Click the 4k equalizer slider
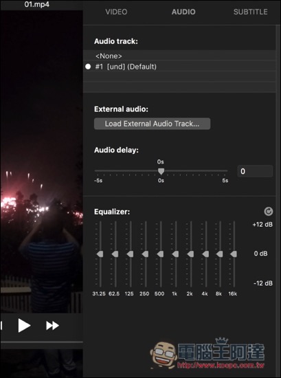The width and height of the screenshot is (281, 378). [205, 254]
